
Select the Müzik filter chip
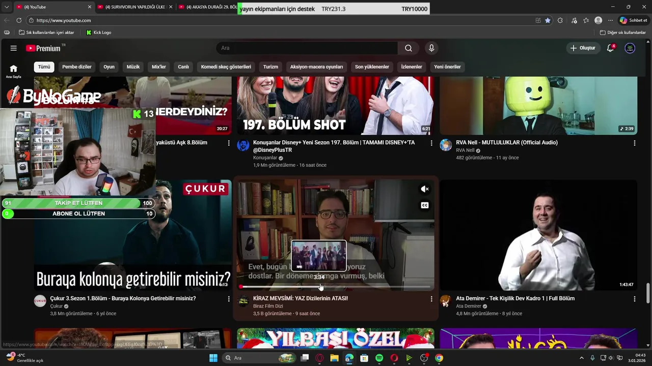click(133, 67)
